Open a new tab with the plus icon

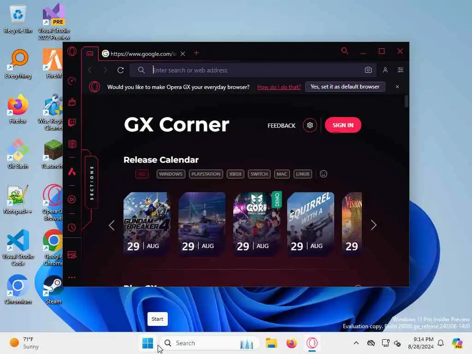tap(196, 53)
